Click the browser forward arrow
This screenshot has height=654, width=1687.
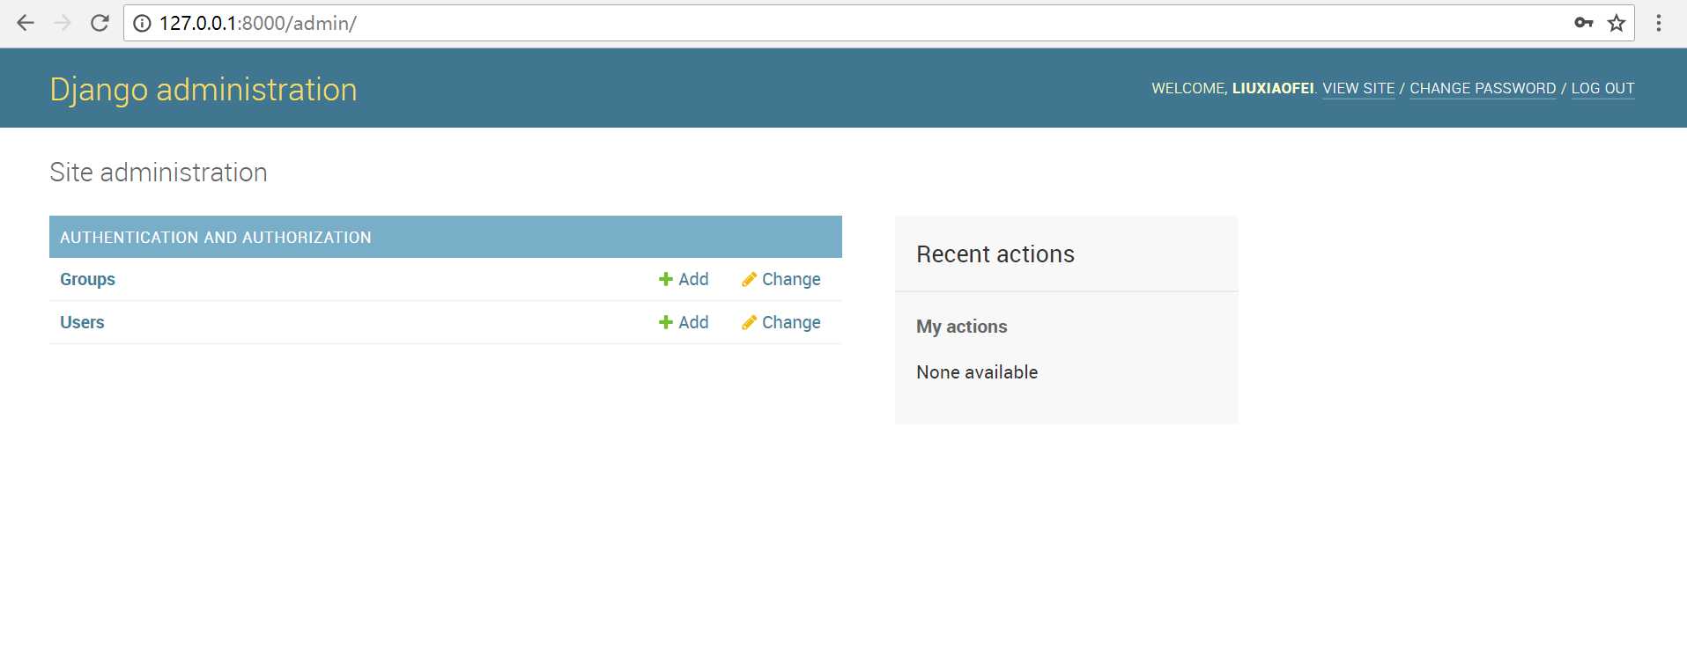tap(63, 23)
